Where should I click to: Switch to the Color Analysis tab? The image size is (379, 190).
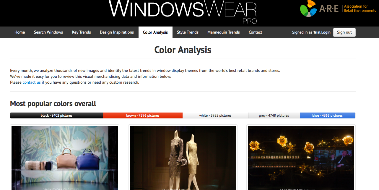[155, 32]
